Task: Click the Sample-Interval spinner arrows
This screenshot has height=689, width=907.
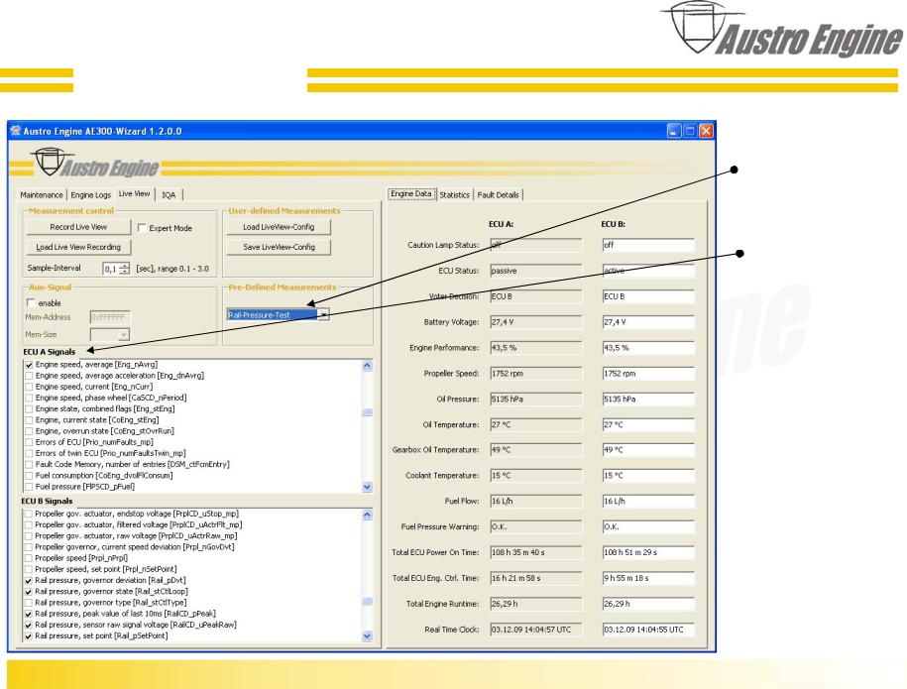Action: click(124, 269)
